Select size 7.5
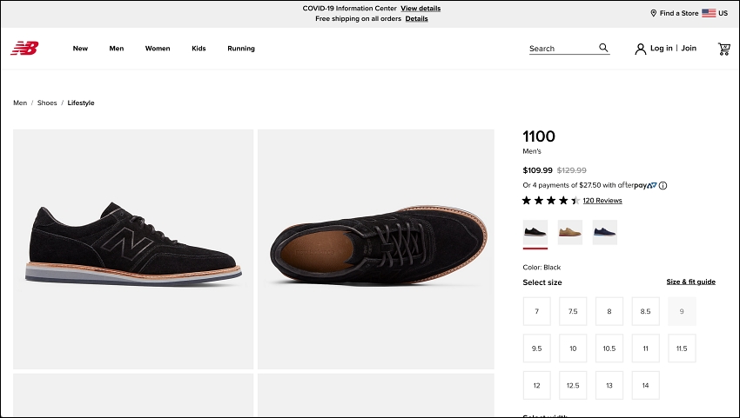This screenshot has height=418, width=740. [573, 311]
